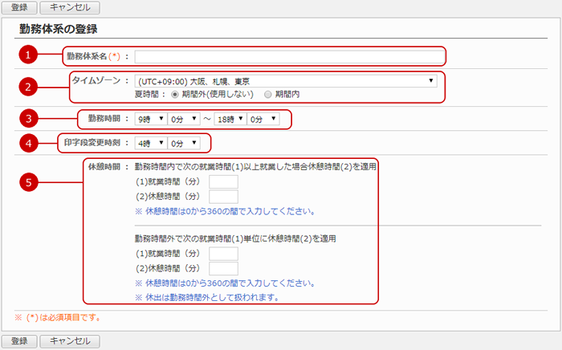Click the red number 2 marker
The image size is (562, 350).
point(29,87)
